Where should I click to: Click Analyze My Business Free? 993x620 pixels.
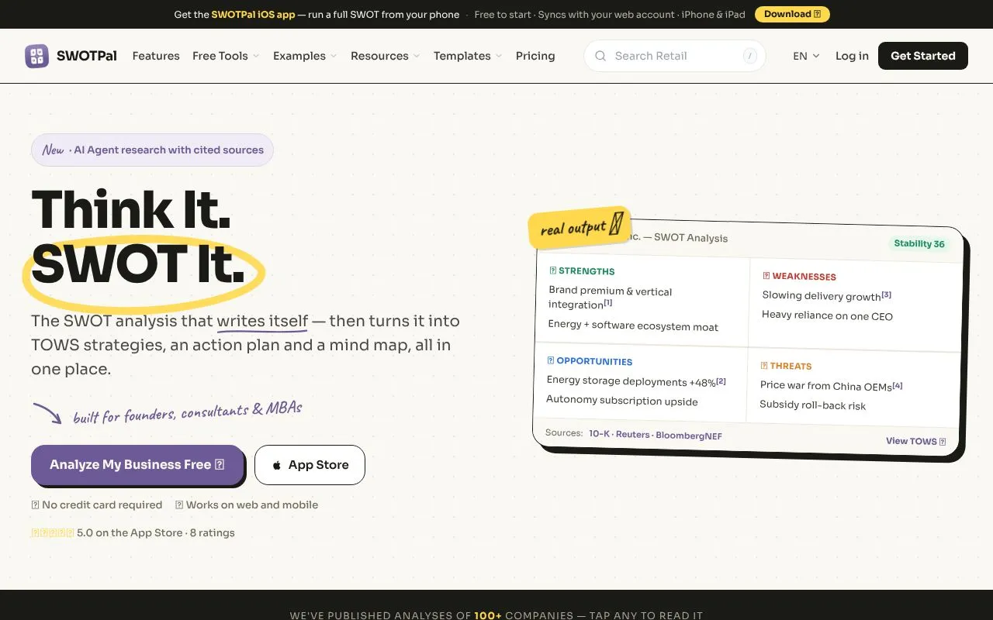pos(137,465)
